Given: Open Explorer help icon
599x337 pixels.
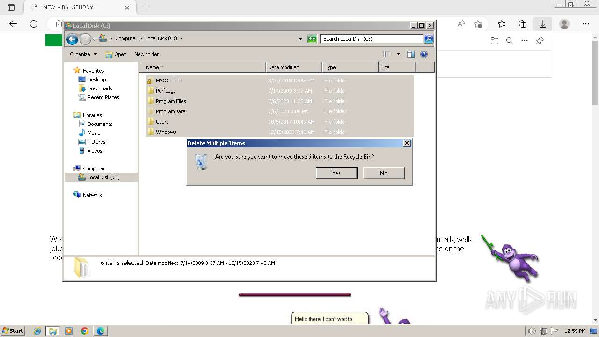Looking at the screenshot, I should point(424,54).
